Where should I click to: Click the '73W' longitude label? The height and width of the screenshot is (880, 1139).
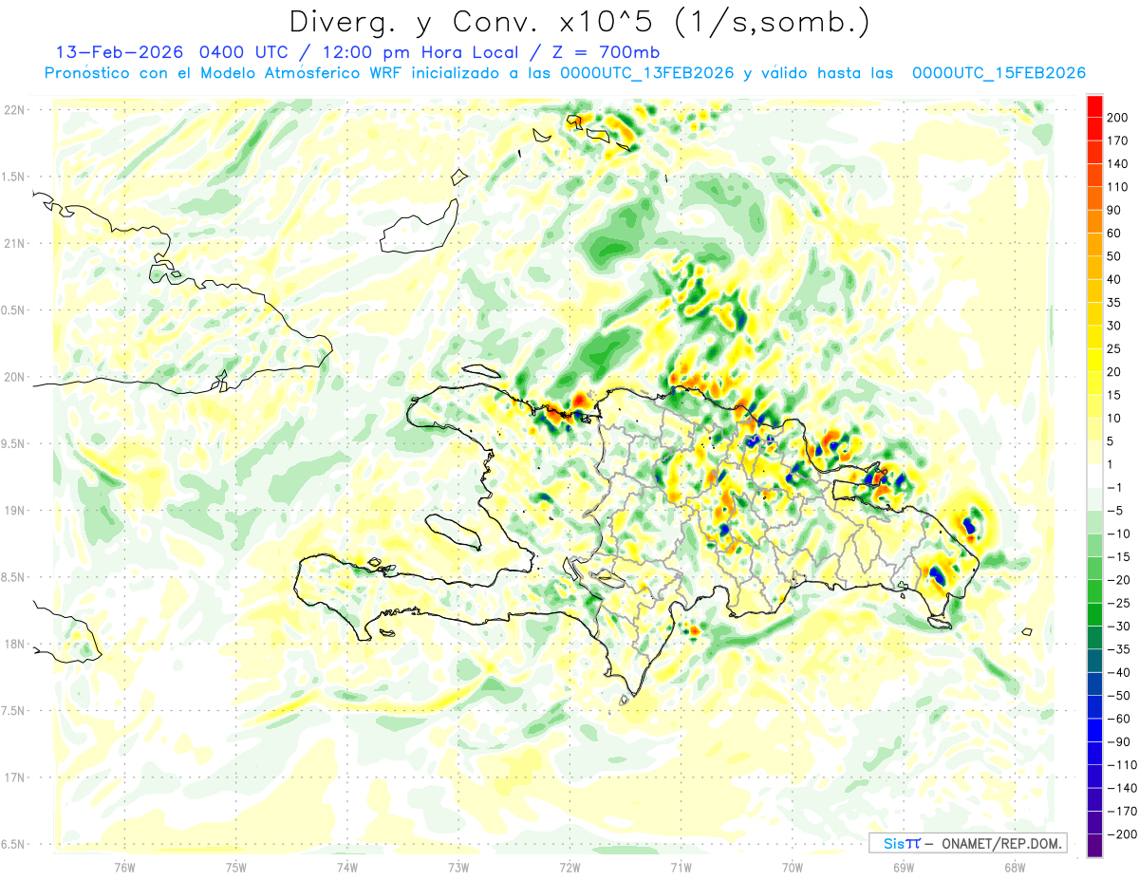[458, 867]
